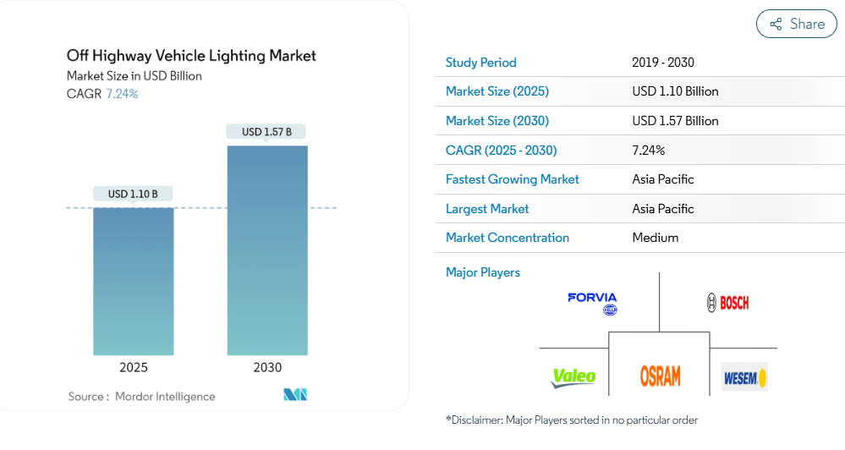The width and height of the screenshot is (845, 450).
Task: Click the Forvia Hella logo
Action: (x=593, y=303)
